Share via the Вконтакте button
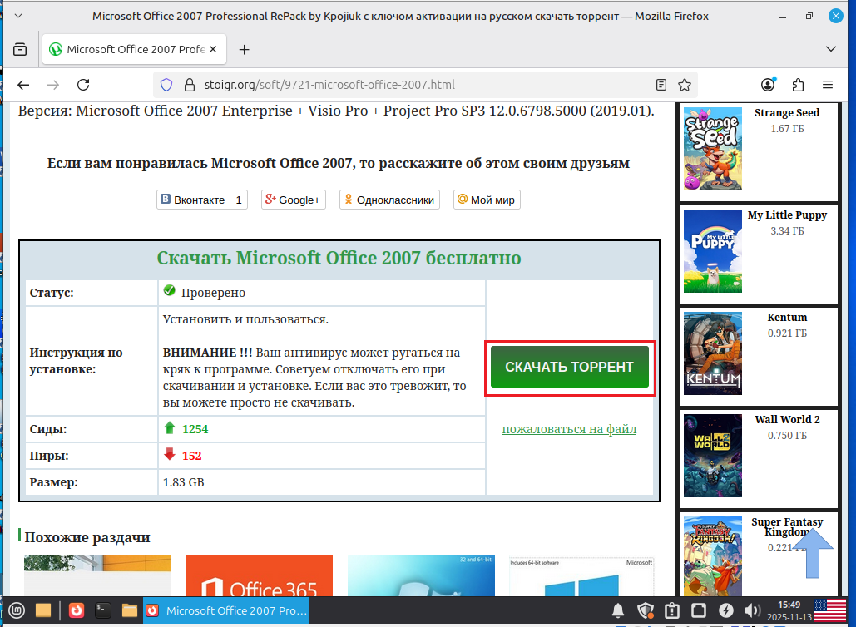This screenshot has height=627, width=856. (202, 200)
